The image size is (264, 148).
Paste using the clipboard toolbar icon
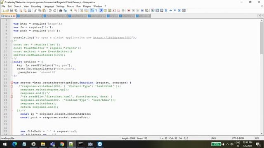point(44,11)
